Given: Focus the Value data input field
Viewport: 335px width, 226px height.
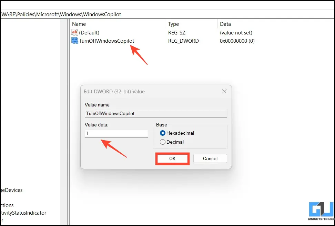Looking at the screenshot, I should pyautogui.click(x=116, y=133).
